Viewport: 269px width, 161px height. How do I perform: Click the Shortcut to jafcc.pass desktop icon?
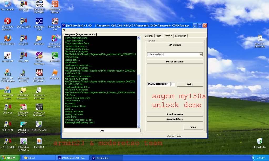tap(39, 93)
